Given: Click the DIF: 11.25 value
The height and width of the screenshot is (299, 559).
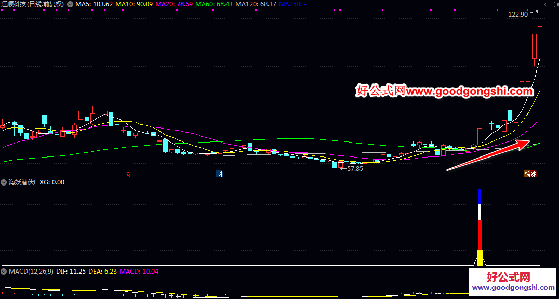Looking at the screenshot, I should (x=71, y=272).
